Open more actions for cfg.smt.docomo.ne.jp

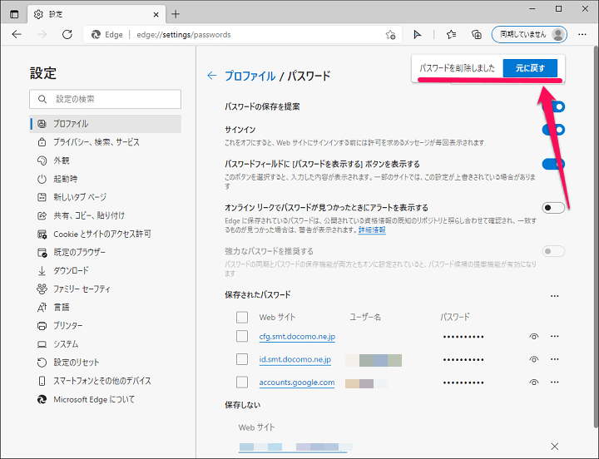tap(555, 337)
